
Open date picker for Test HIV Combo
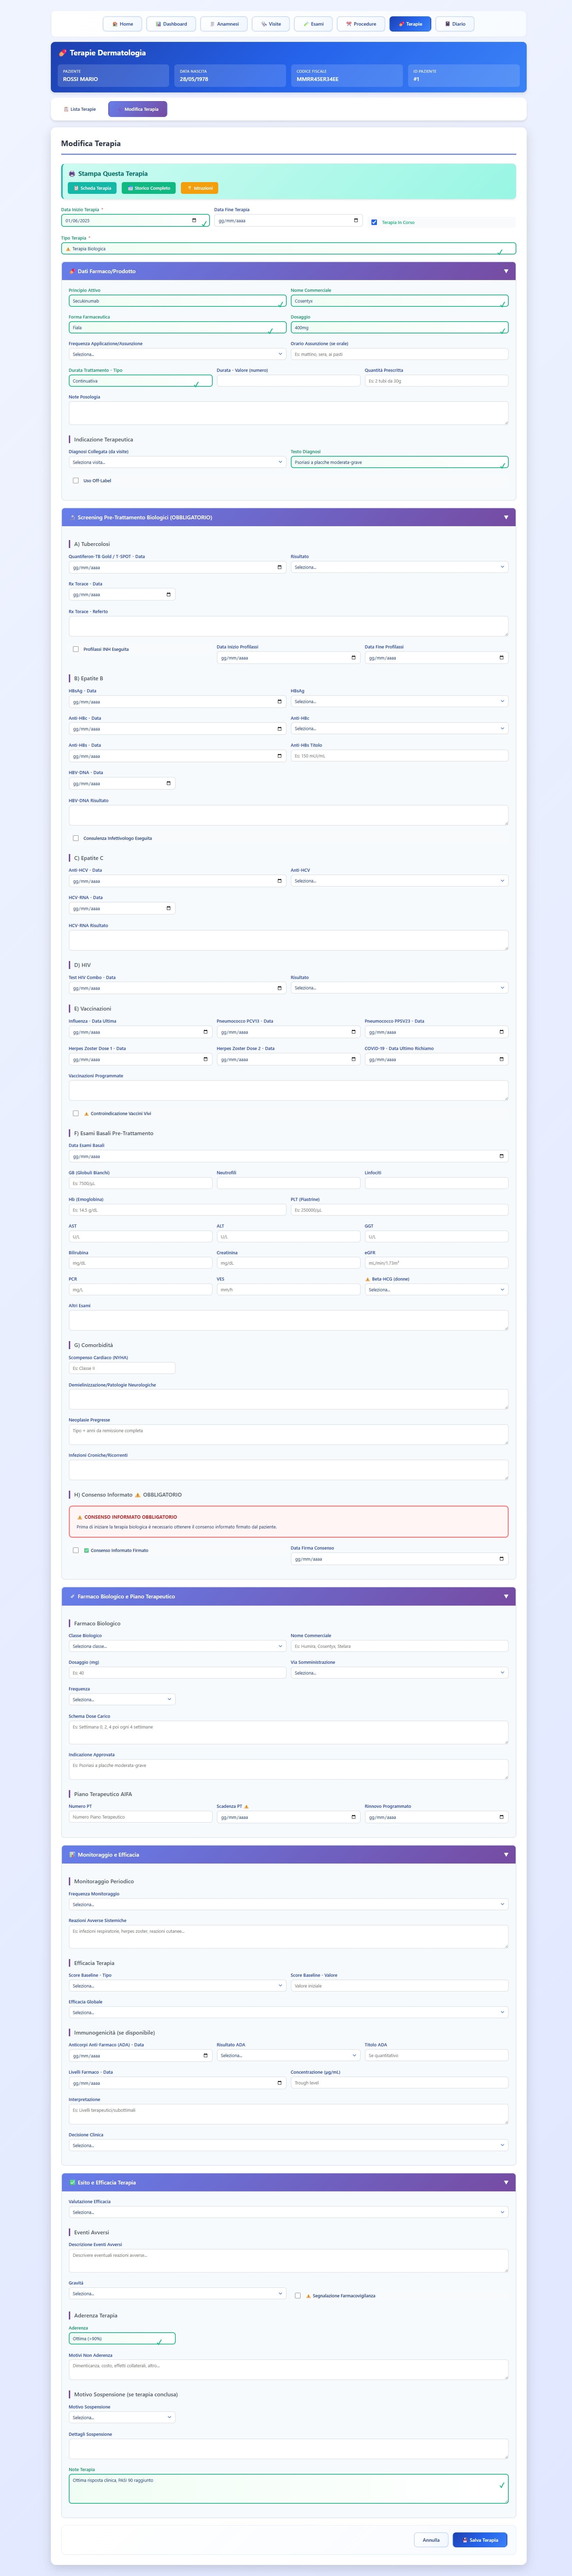coord(278,988)
